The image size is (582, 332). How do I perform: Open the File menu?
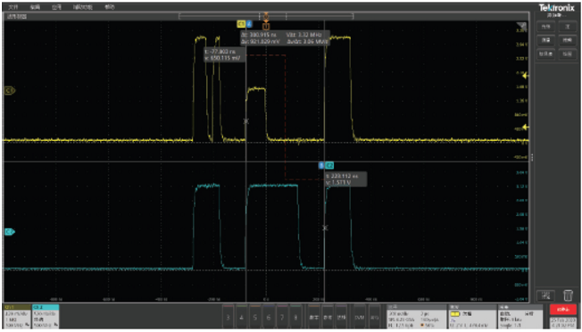[x=13, y=7]
